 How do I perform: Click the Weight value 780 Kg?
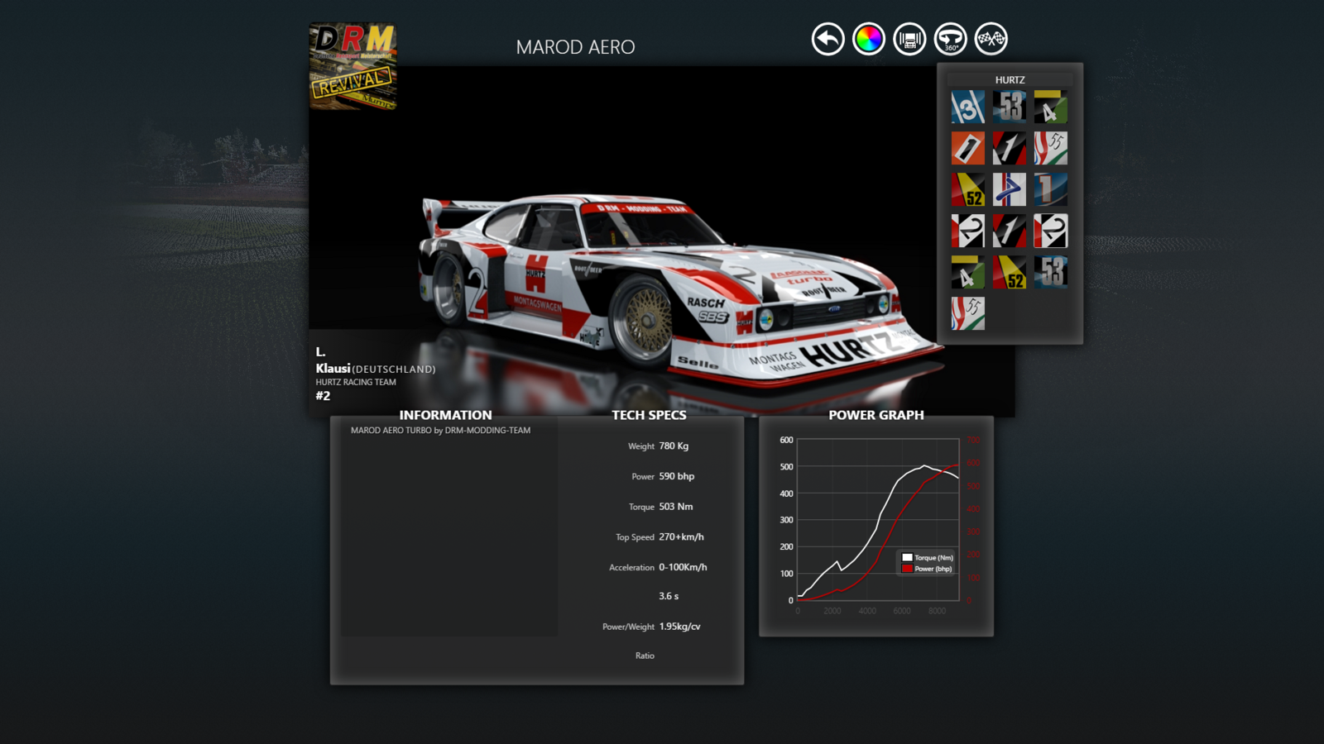click(674, 446)
